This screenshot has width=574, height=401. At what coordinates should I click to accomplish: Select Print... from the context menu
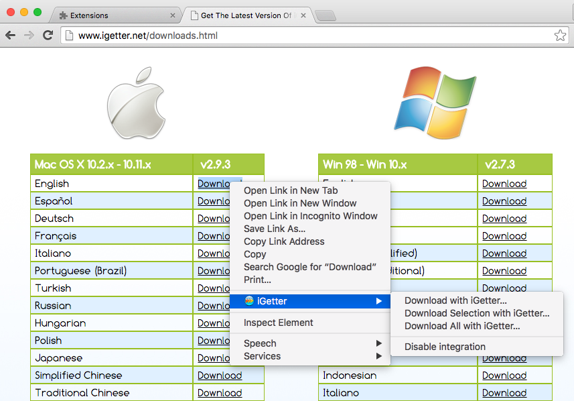click(x=257, y=280)
